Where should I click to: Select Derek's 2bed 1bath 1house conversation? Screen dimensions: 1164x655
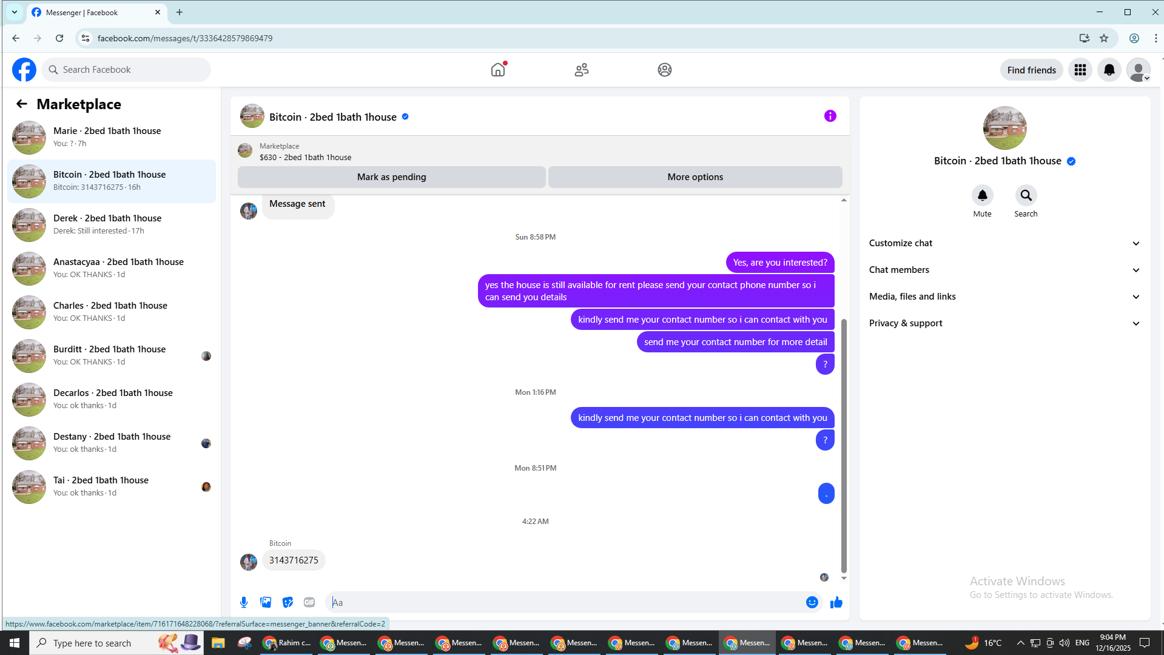[112, 225]
